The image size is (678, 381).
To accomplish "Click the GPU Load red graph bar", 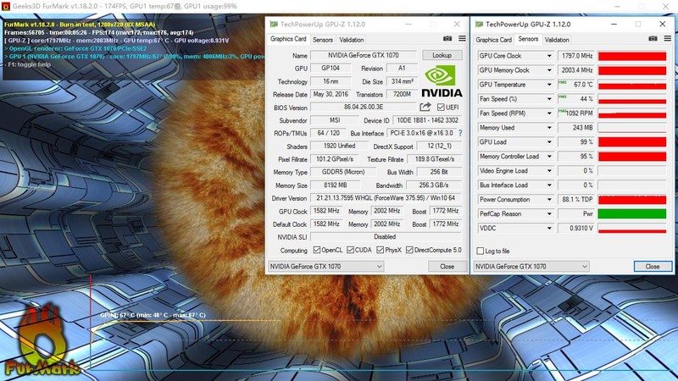I will (x=631, y=142).
